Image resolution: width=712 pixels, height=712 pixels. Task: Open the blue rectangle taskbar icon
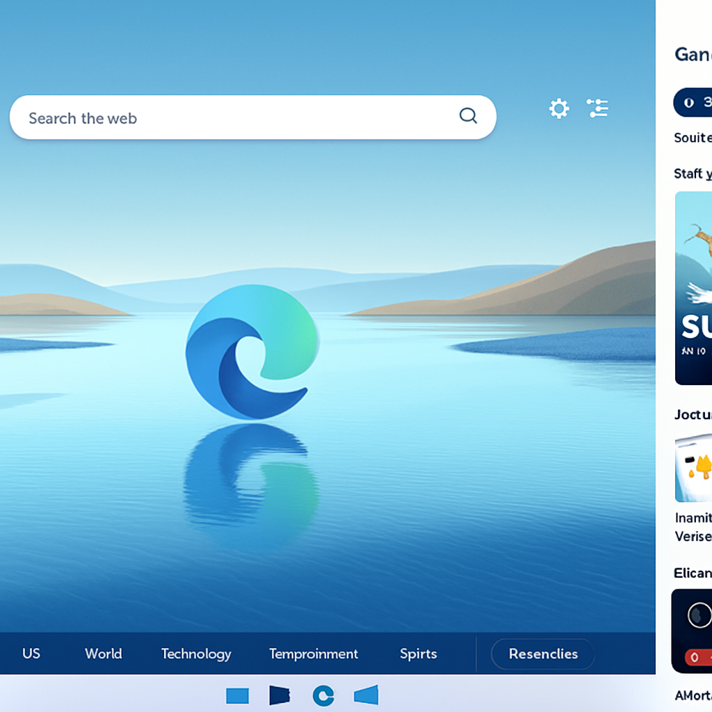[x=238, y=695]
